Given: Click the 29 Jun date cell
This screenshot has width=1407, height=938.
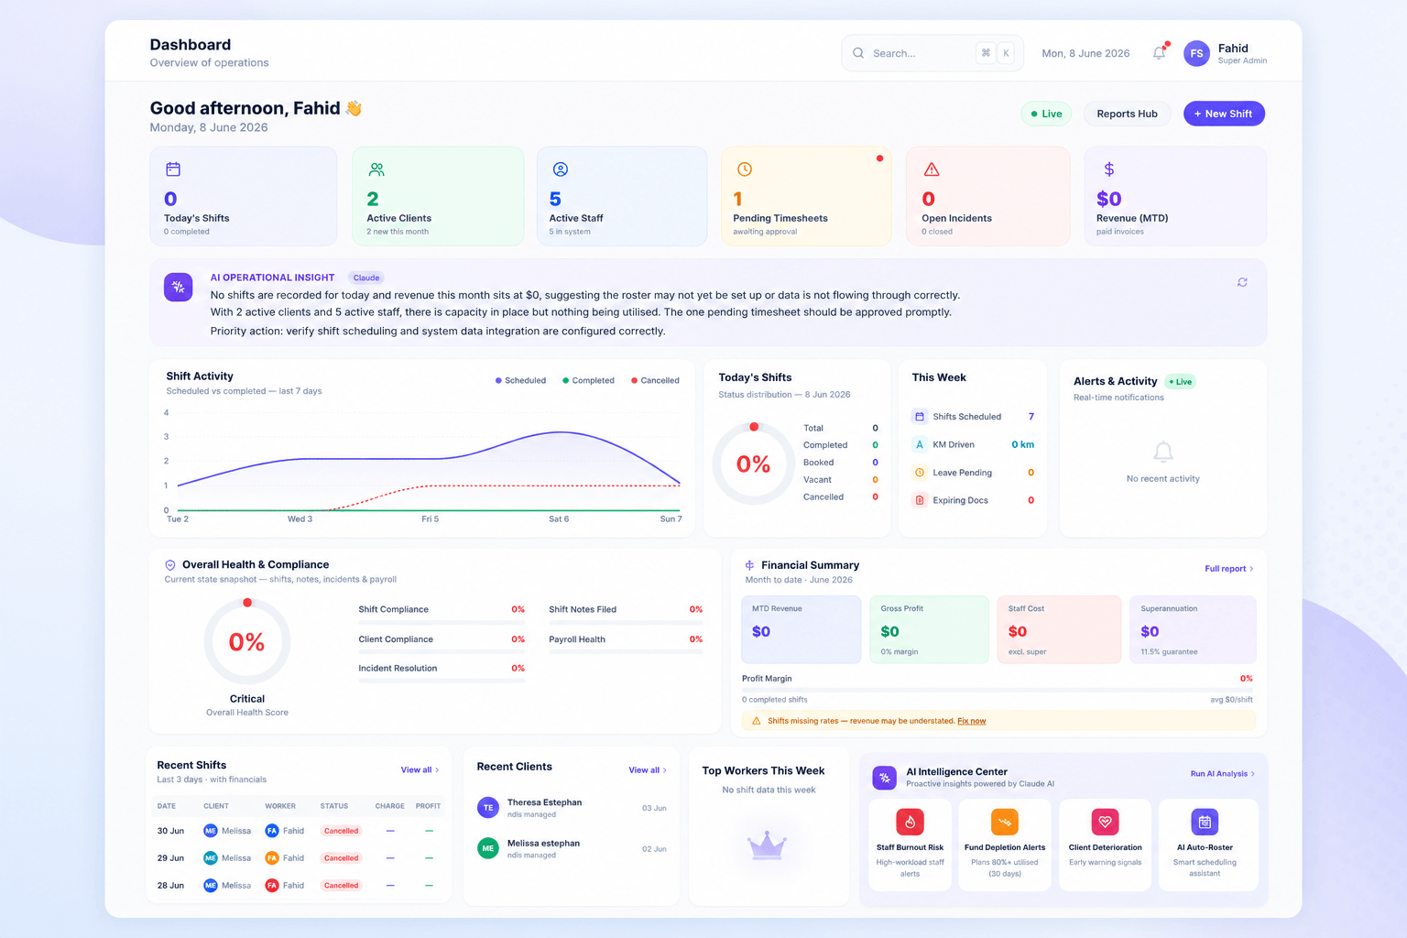Looking at the screenshot, I should (x=170, y=858).
